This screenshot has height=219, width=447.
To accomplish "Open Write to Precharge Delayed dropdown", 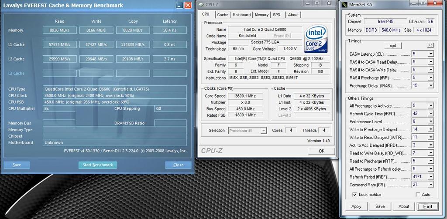I will click(430, 129).
